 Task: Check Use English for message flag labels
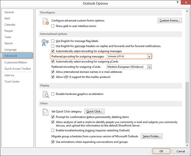[53, 41]
